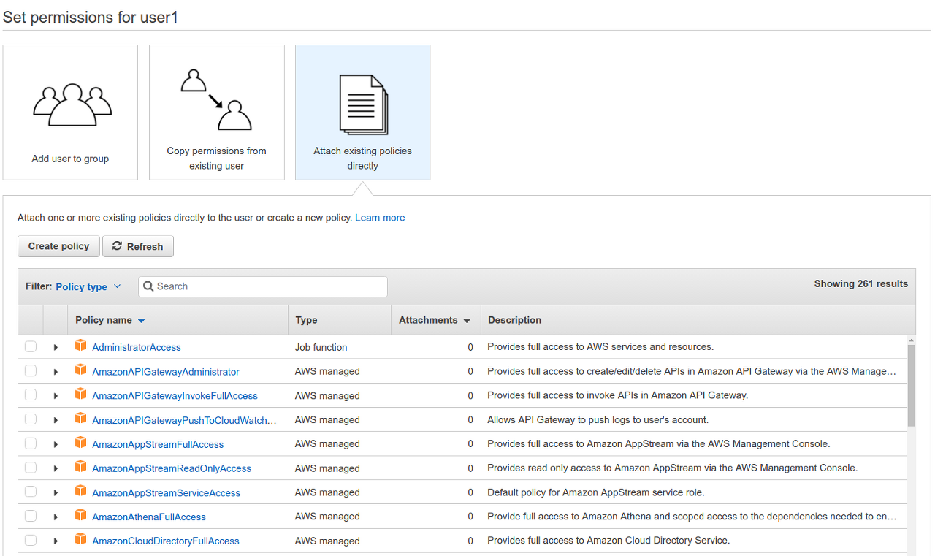Sort by the Attachments column header
The image size is (935, 556).
pos(435,320)
